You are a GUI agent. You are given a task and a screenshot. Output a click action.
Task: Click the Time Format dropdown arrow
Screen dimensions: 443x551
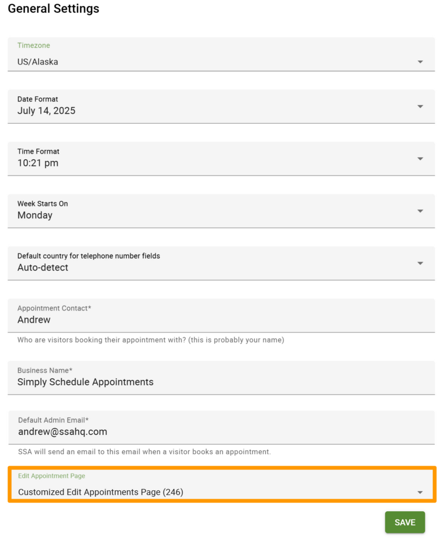tap(420, 158)
